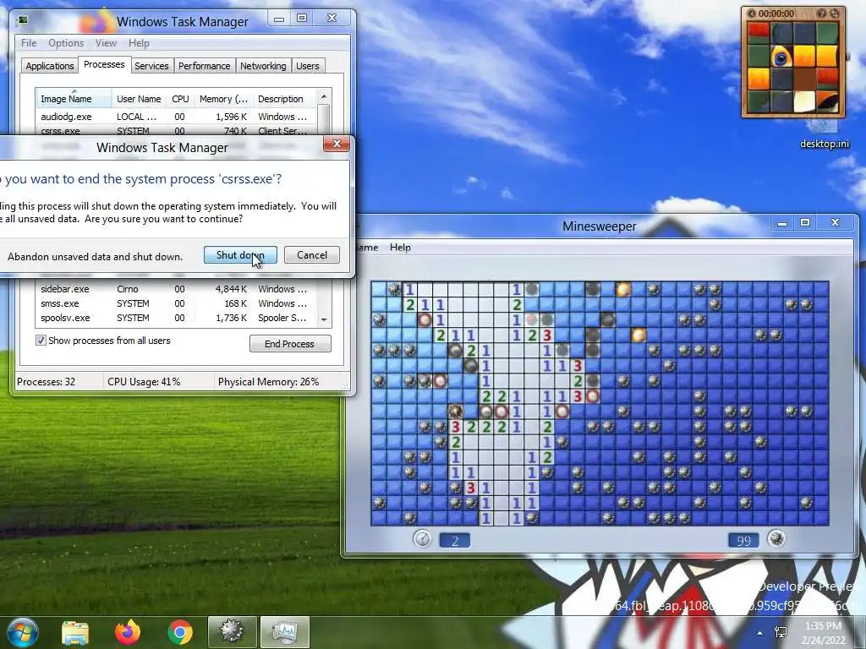
Task: Select the audiodg.exe process row
Action: point(177,117)
